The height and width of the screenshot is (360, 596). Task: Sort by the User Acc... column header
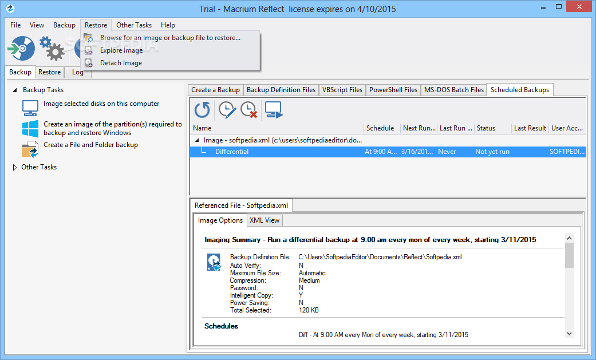click(x=567, y=128)
